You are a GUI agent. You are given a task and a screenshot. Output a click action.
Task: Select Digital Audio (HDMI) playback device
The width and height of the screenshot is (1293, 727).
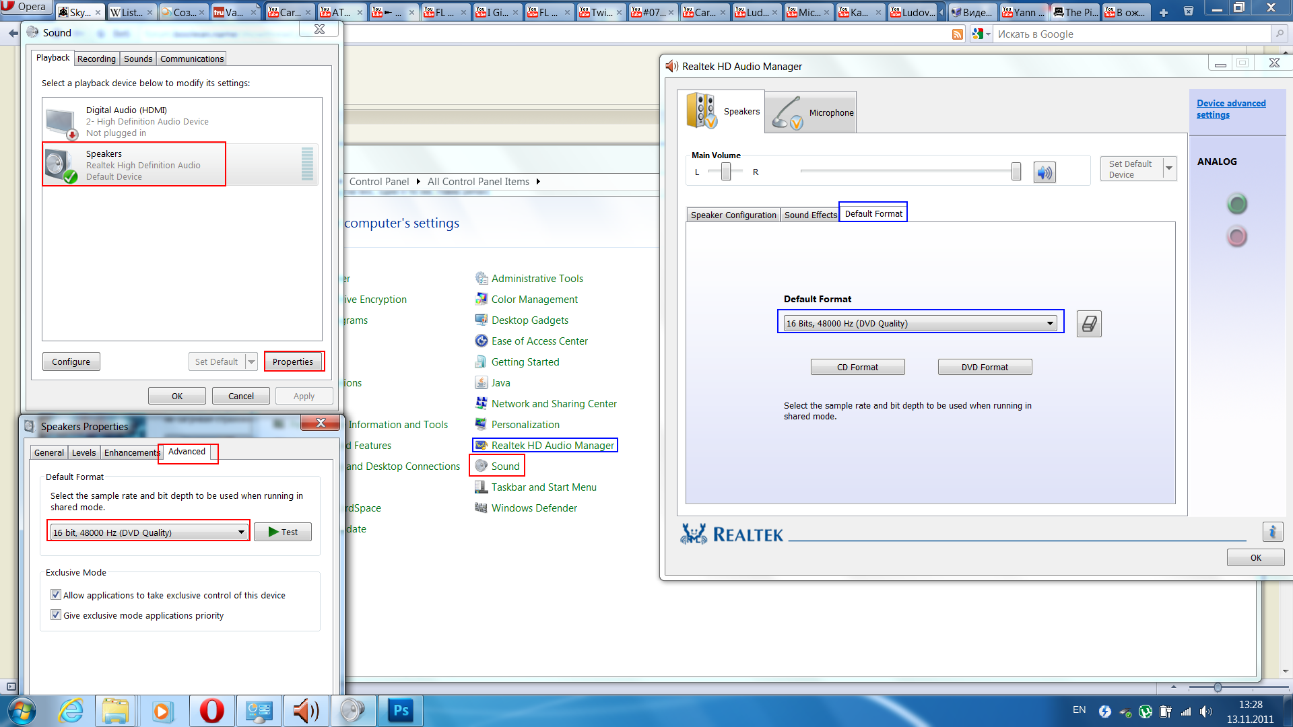click(182, 121)
